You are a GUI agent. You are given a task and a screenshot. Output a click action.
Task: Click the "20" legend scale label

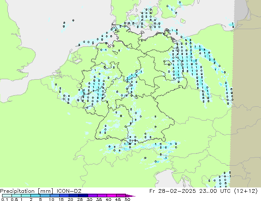pos(70,199)
